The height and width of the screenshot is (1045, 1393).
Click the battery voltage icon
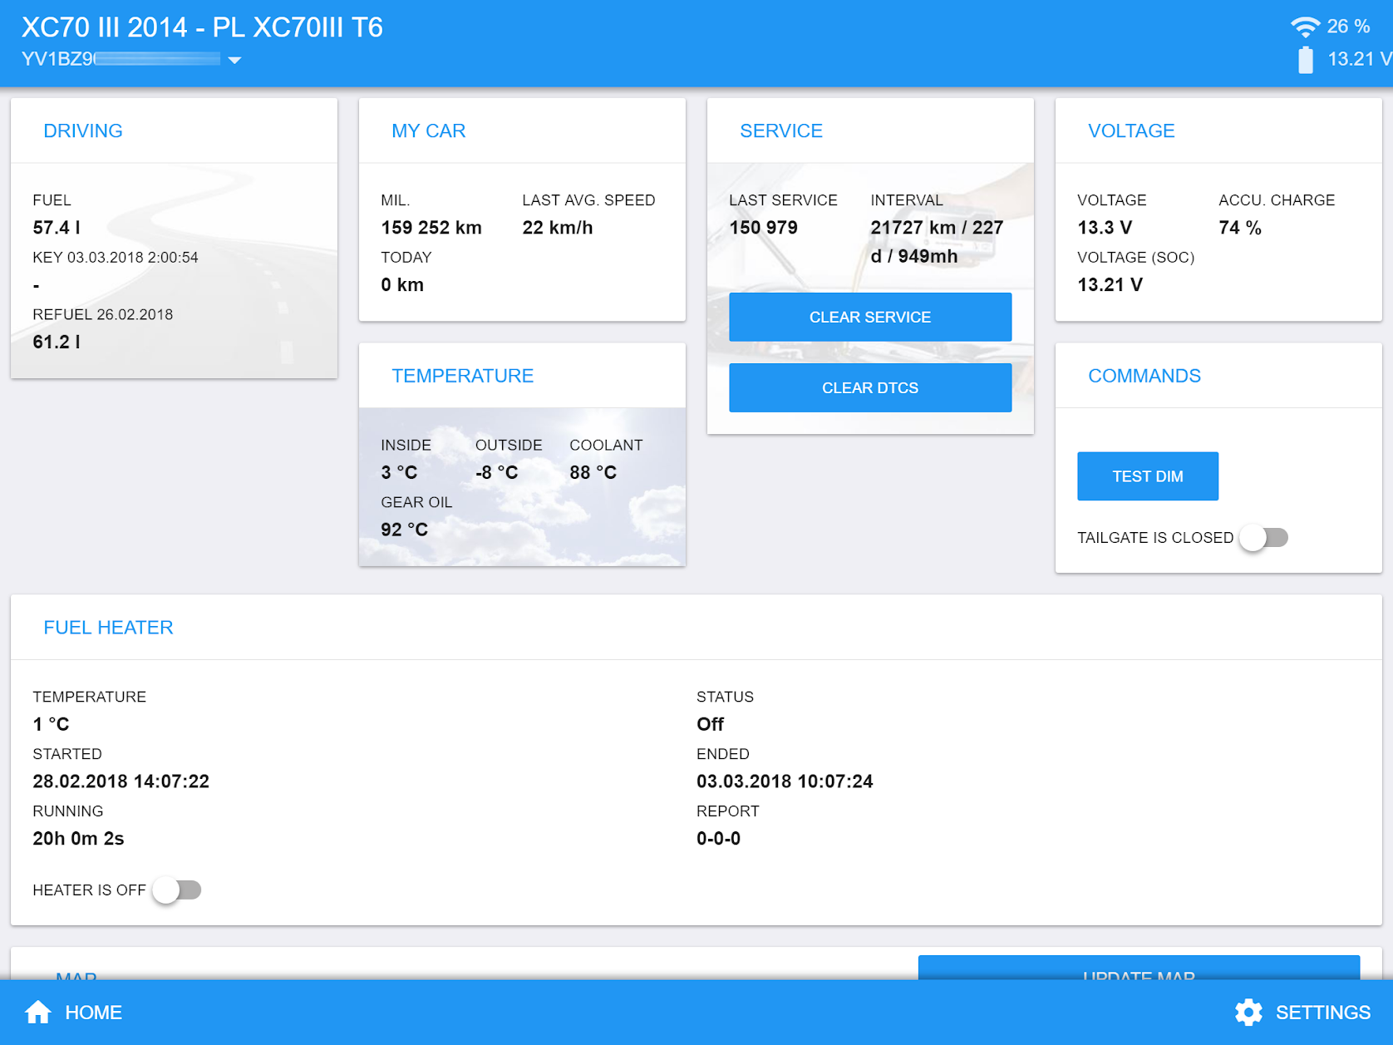1305,60
